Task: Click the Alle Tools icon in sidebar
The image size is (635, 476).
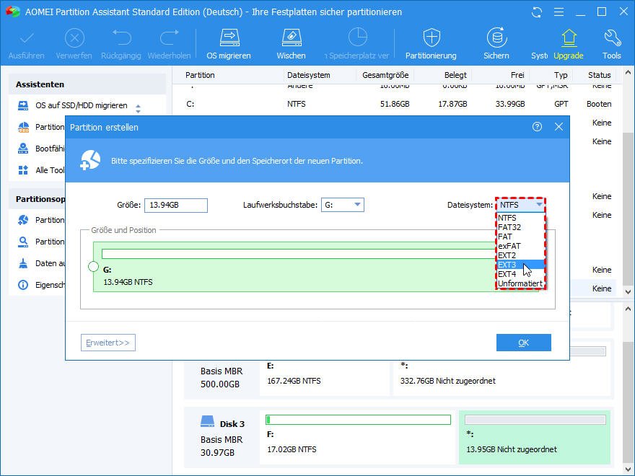Action: pos(23,170)
